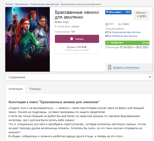Screen dimensions: 154x141
Task: Buy the book for 149 RUB
Action: [x=77, y=48]
